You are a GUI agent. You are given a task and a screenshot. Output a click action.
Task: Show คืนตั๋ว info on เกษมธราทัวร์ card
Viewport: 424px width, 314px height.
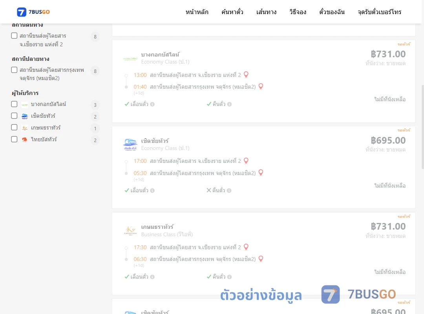pyautogui.click(x=230, y=277)
